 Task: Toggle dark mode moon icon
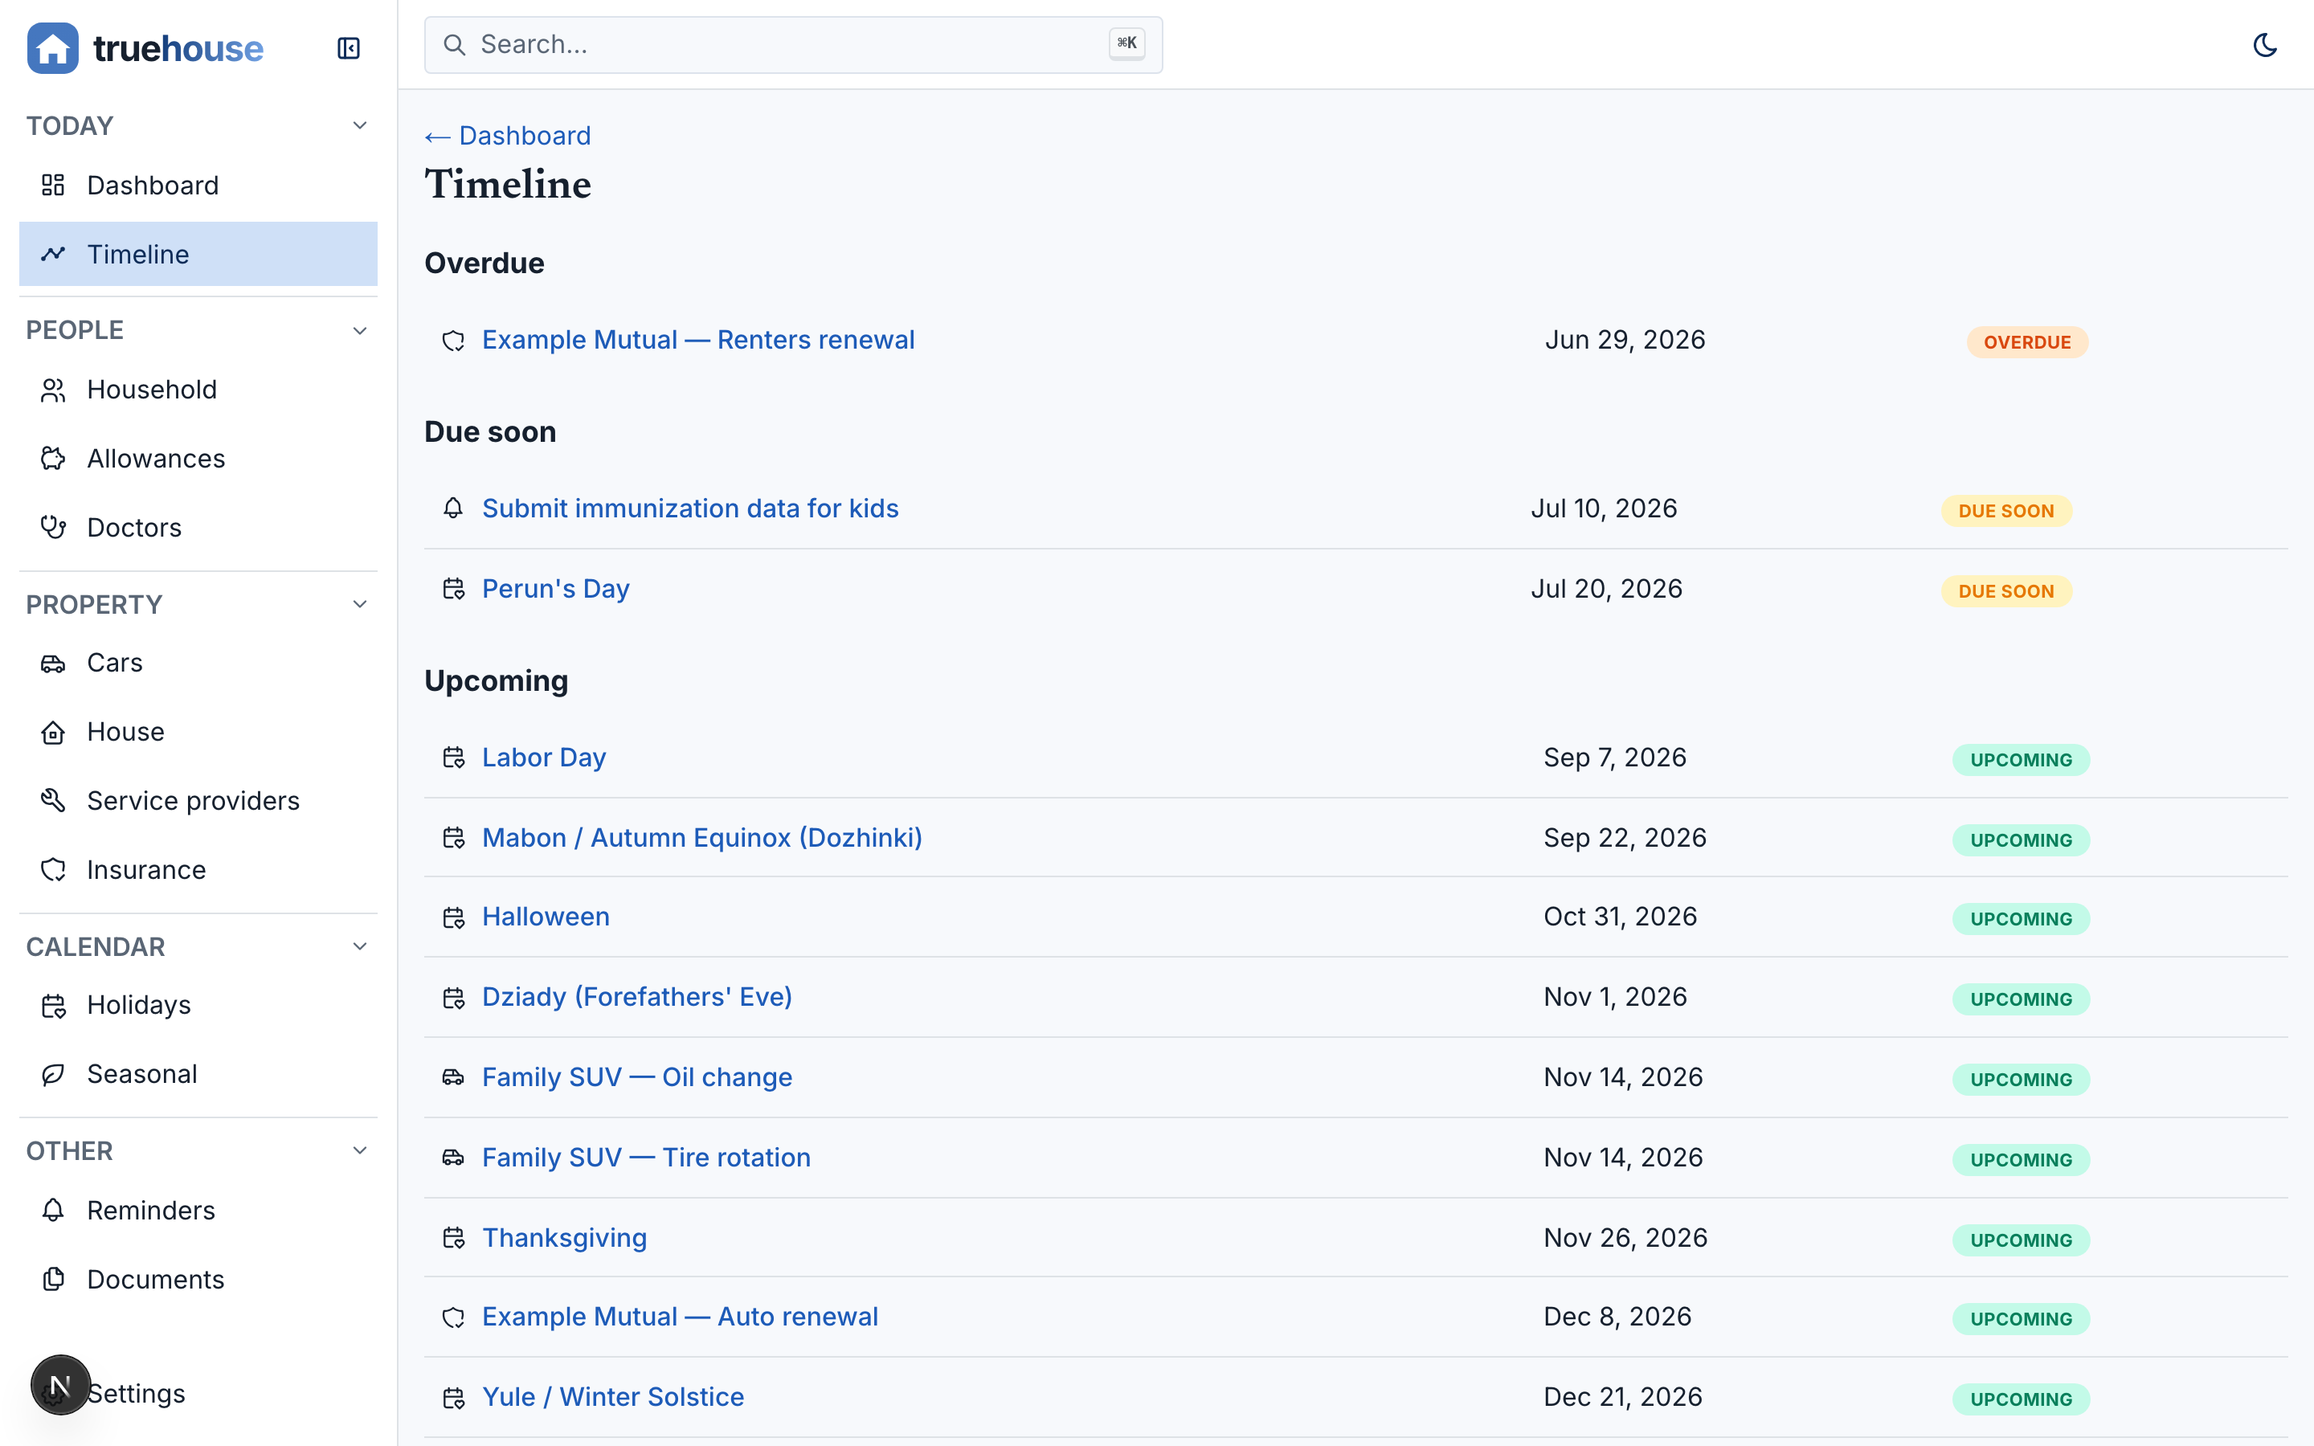click(2264, 45)
